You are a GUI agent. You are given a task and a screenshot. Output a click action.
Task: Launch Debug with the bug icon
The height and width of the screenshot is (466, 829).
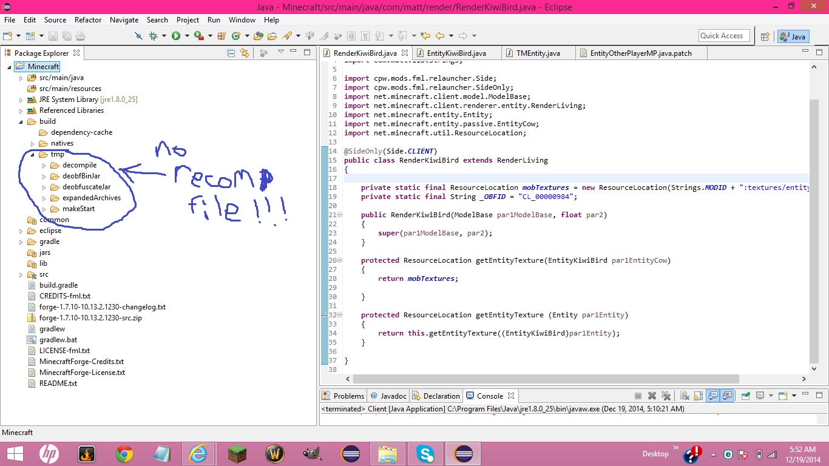[x=153, y=36]
